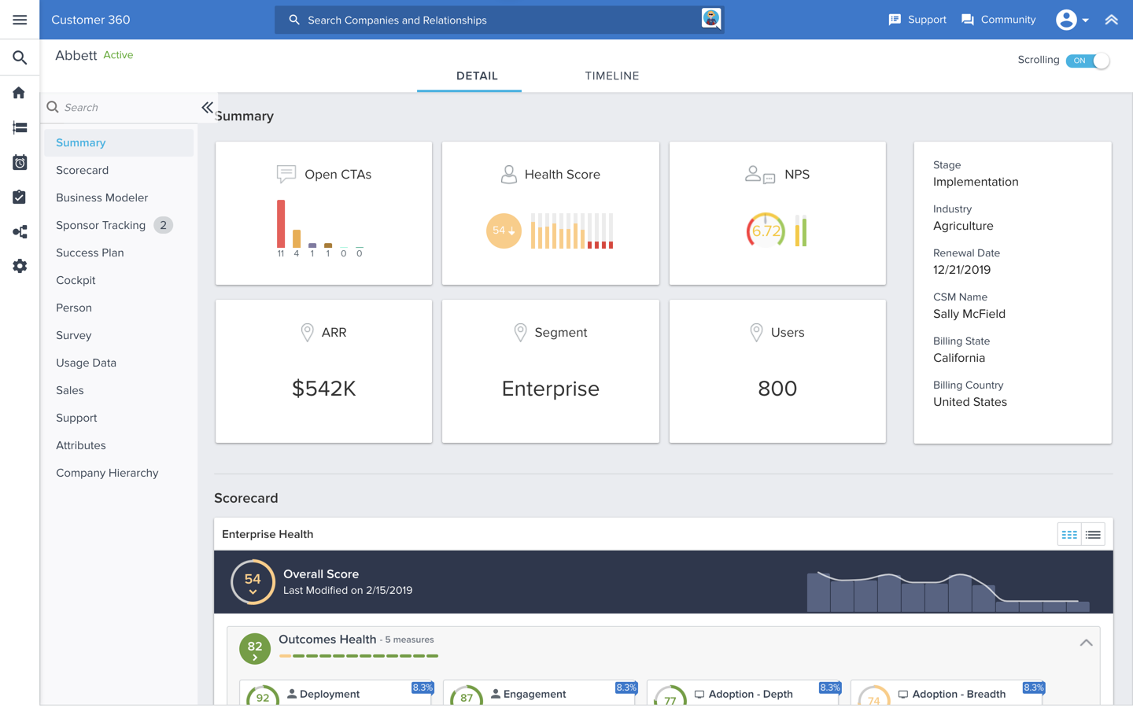Click the Home icon in left rail

coord(20,93)
